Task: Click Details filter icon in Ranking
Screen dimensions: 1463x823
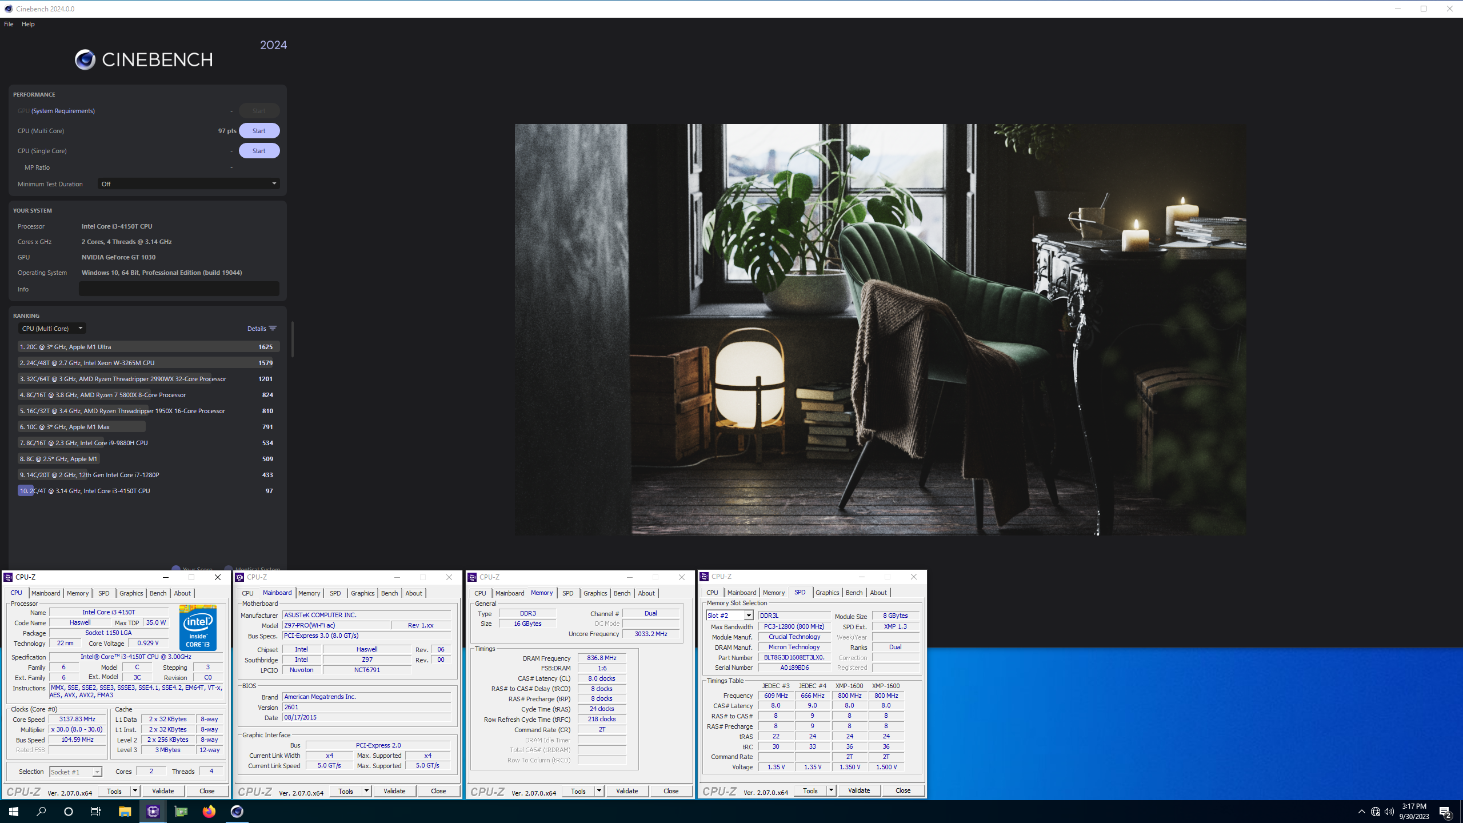Action: [x=273, y=328]
